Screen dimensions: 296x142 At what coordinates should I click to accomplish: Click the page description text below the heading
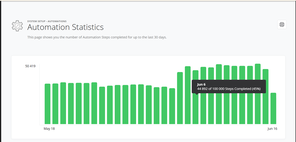tap(97, 37)
